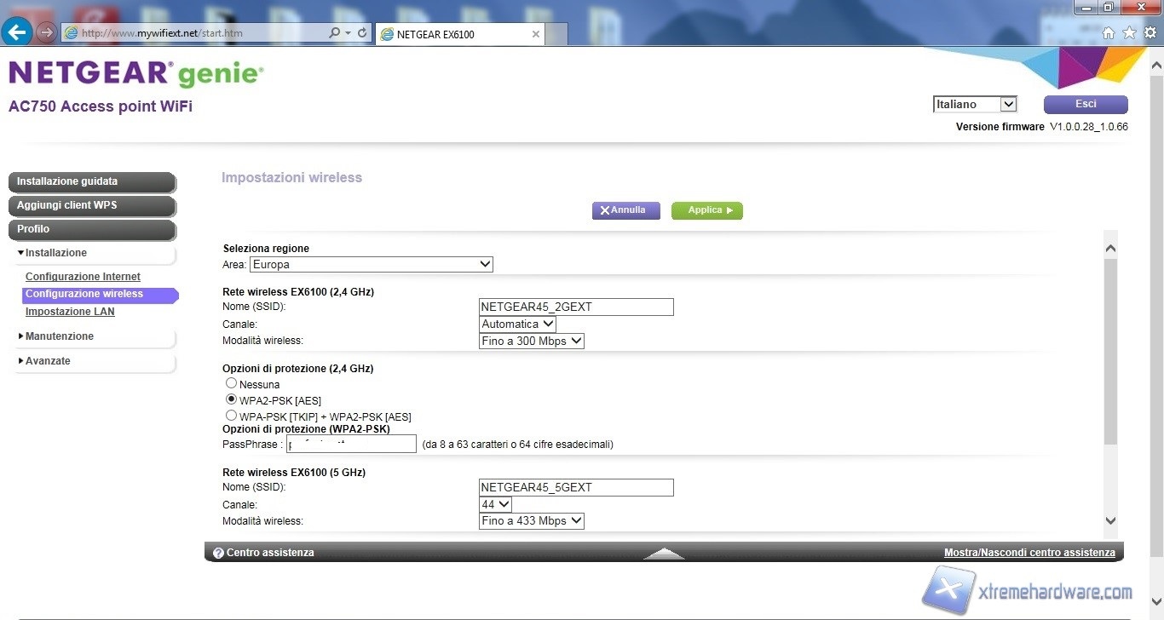Open the favorites star icon
1164x620 pixels.
coord(1129,33)
